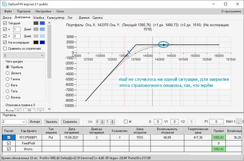Select the Дельта radio button
This screenshot has height=161, width=244.
pos(7,73)
